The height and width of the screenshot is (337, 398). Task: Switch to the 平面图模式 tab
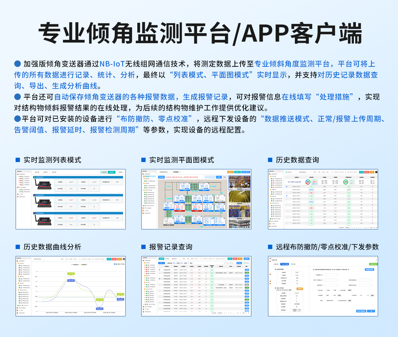click(x=103, y=172)
